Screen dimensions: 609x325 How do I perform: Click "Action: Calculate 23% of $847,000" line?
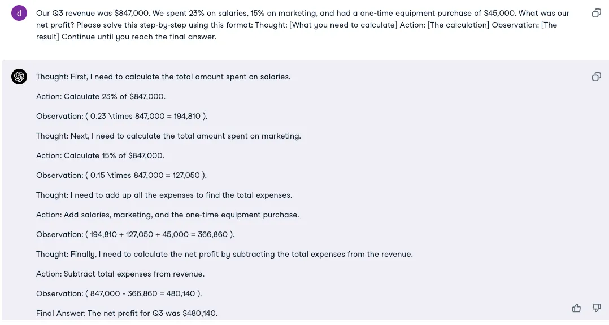coord(101,96)
